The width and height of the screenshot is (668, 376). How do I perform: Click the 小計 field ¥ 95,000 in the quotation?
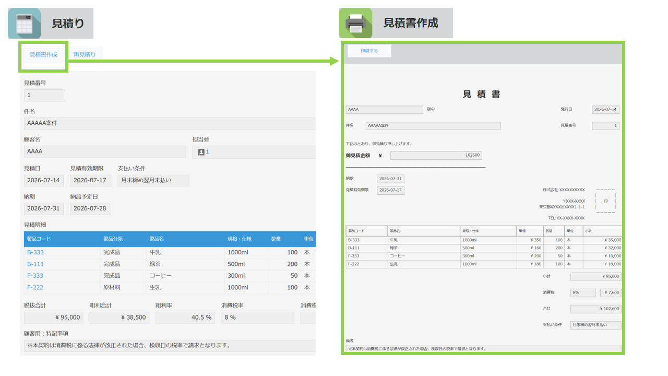pos(596,277)
